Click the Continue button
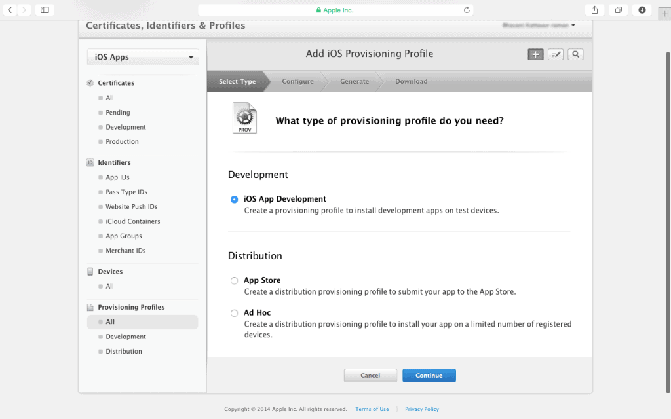Screen dimensions: 671x419 click(429, 375)
